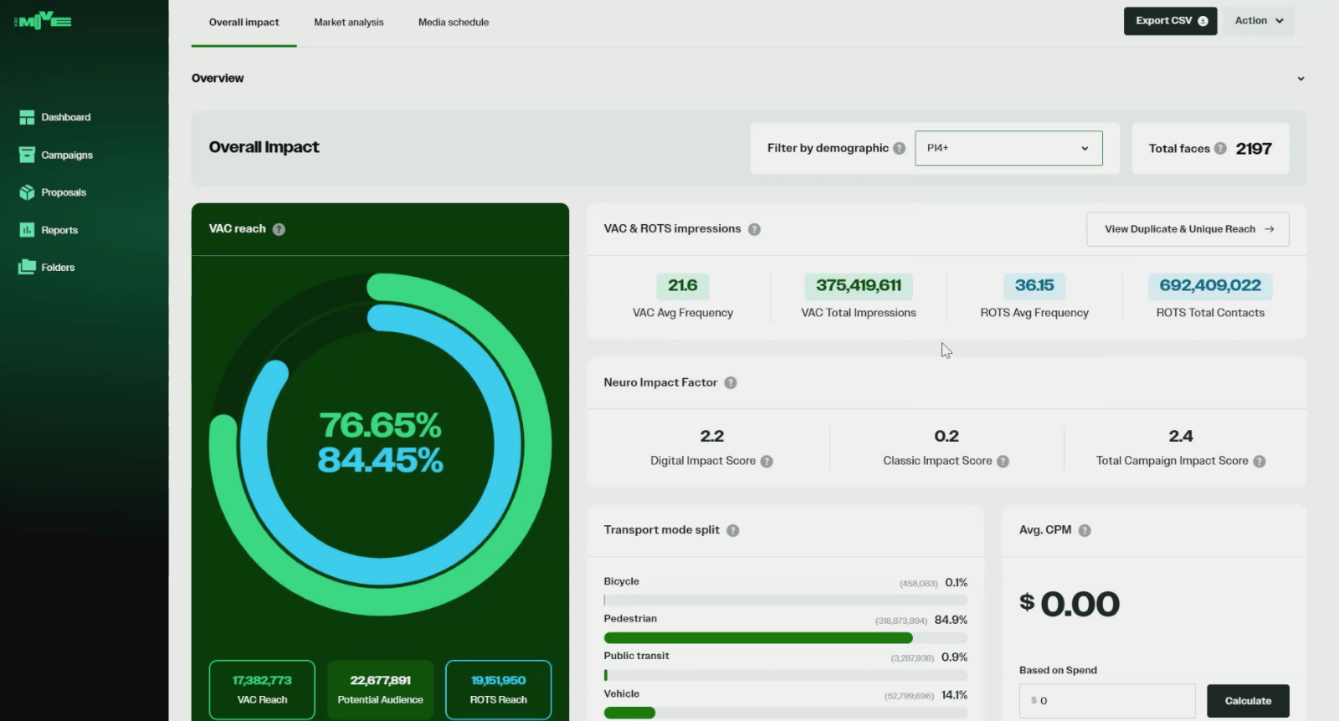Click the Proposals box icon
Image resolution: width=1339 pixels, height=721 pixels.
tap(27, 192)
